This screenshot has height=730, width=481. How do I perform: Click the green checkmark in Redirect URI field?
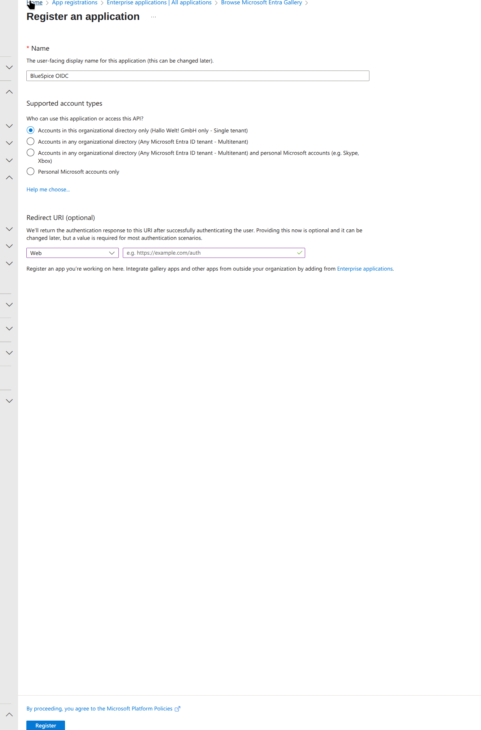(299, 253)
